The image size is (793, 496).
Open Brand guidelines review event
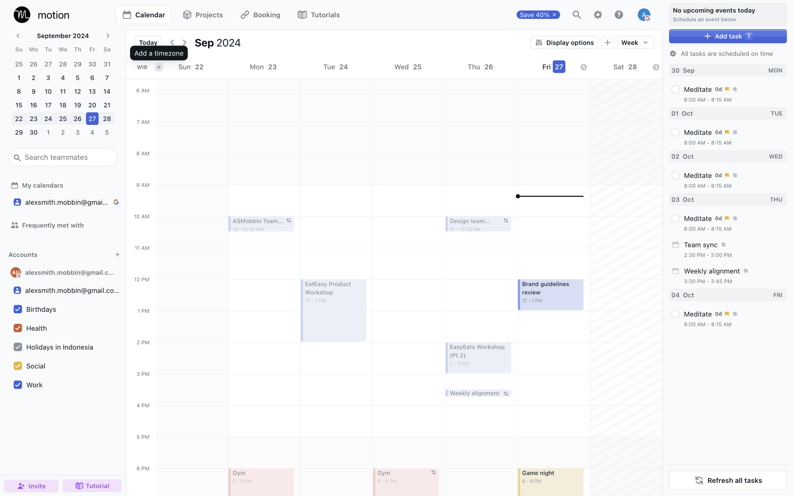click(x=551, y=295)
